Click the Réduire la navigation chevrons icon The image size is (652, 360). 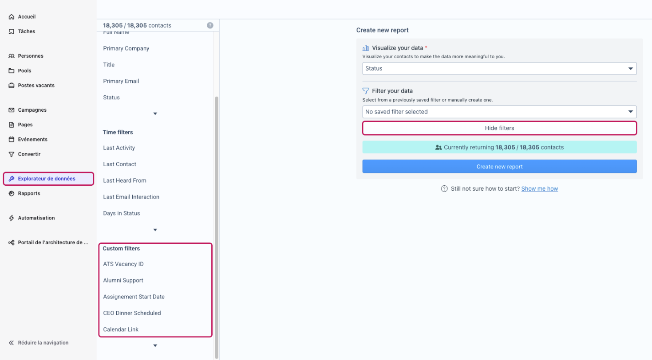[12, 343]
